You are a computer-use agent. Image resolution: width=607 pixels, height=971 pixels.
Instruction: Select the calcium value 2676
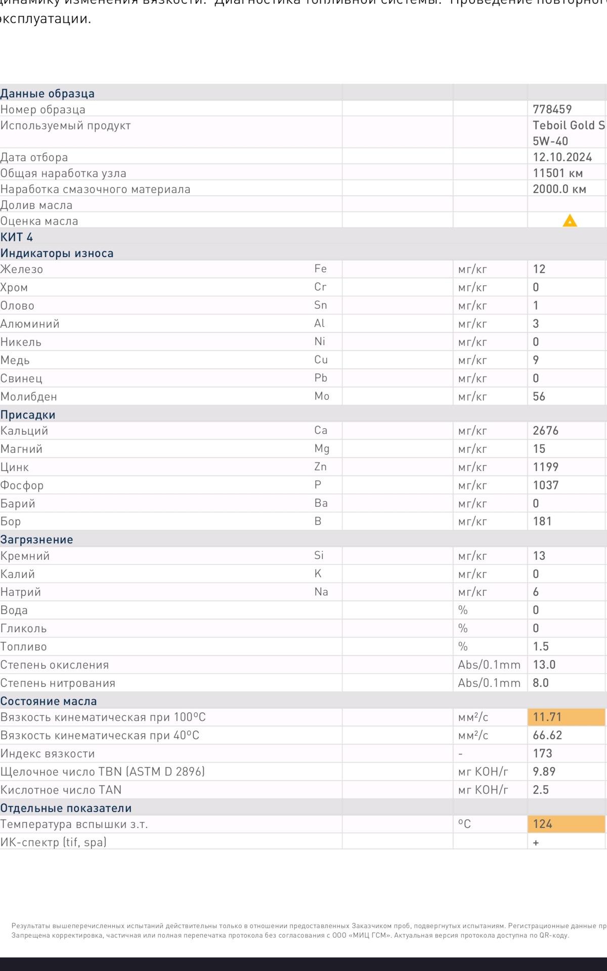[546, 431]
